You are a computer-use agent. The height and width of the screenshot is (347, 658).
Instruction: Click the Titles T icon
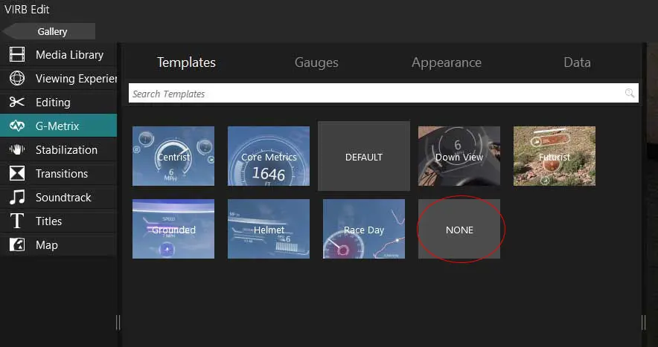17,221
